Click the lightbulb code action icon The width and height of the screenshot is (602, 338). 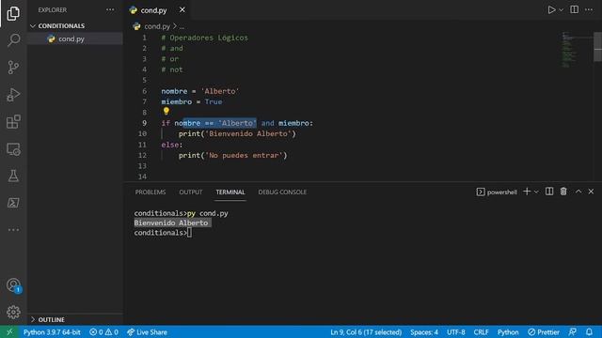click(x=166, y=111)
